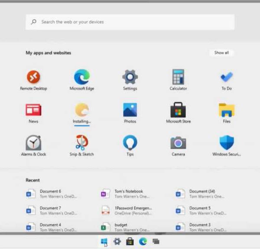Open the Photos app

click(130, 111)
